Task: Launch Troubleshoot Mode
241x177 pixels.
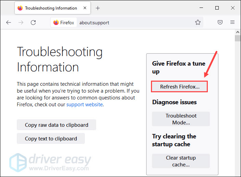Action: [x=181, y=119]
